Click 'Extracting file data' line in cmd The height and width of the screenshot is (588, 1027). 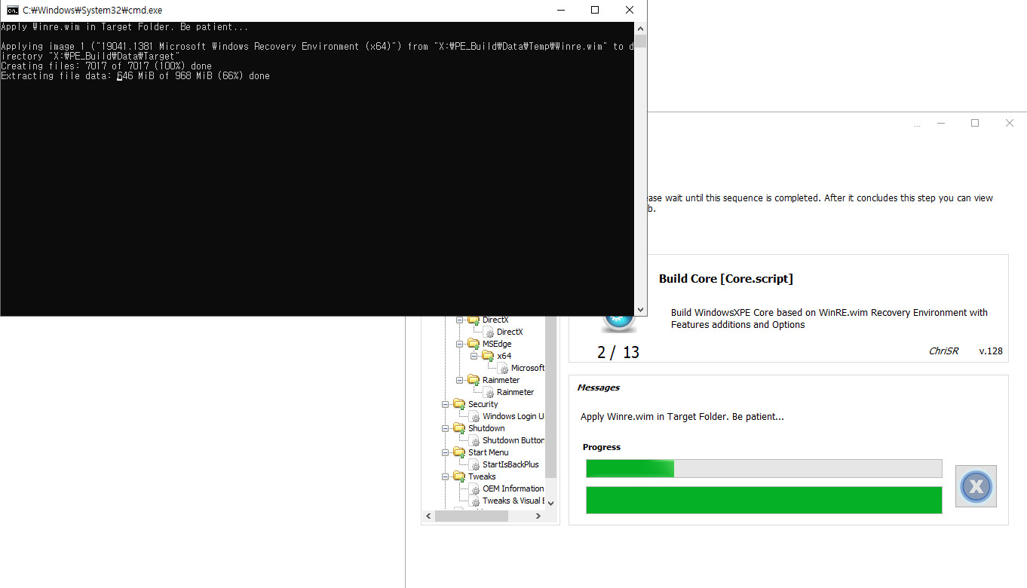pyautogui.click(x=135, y=76)
